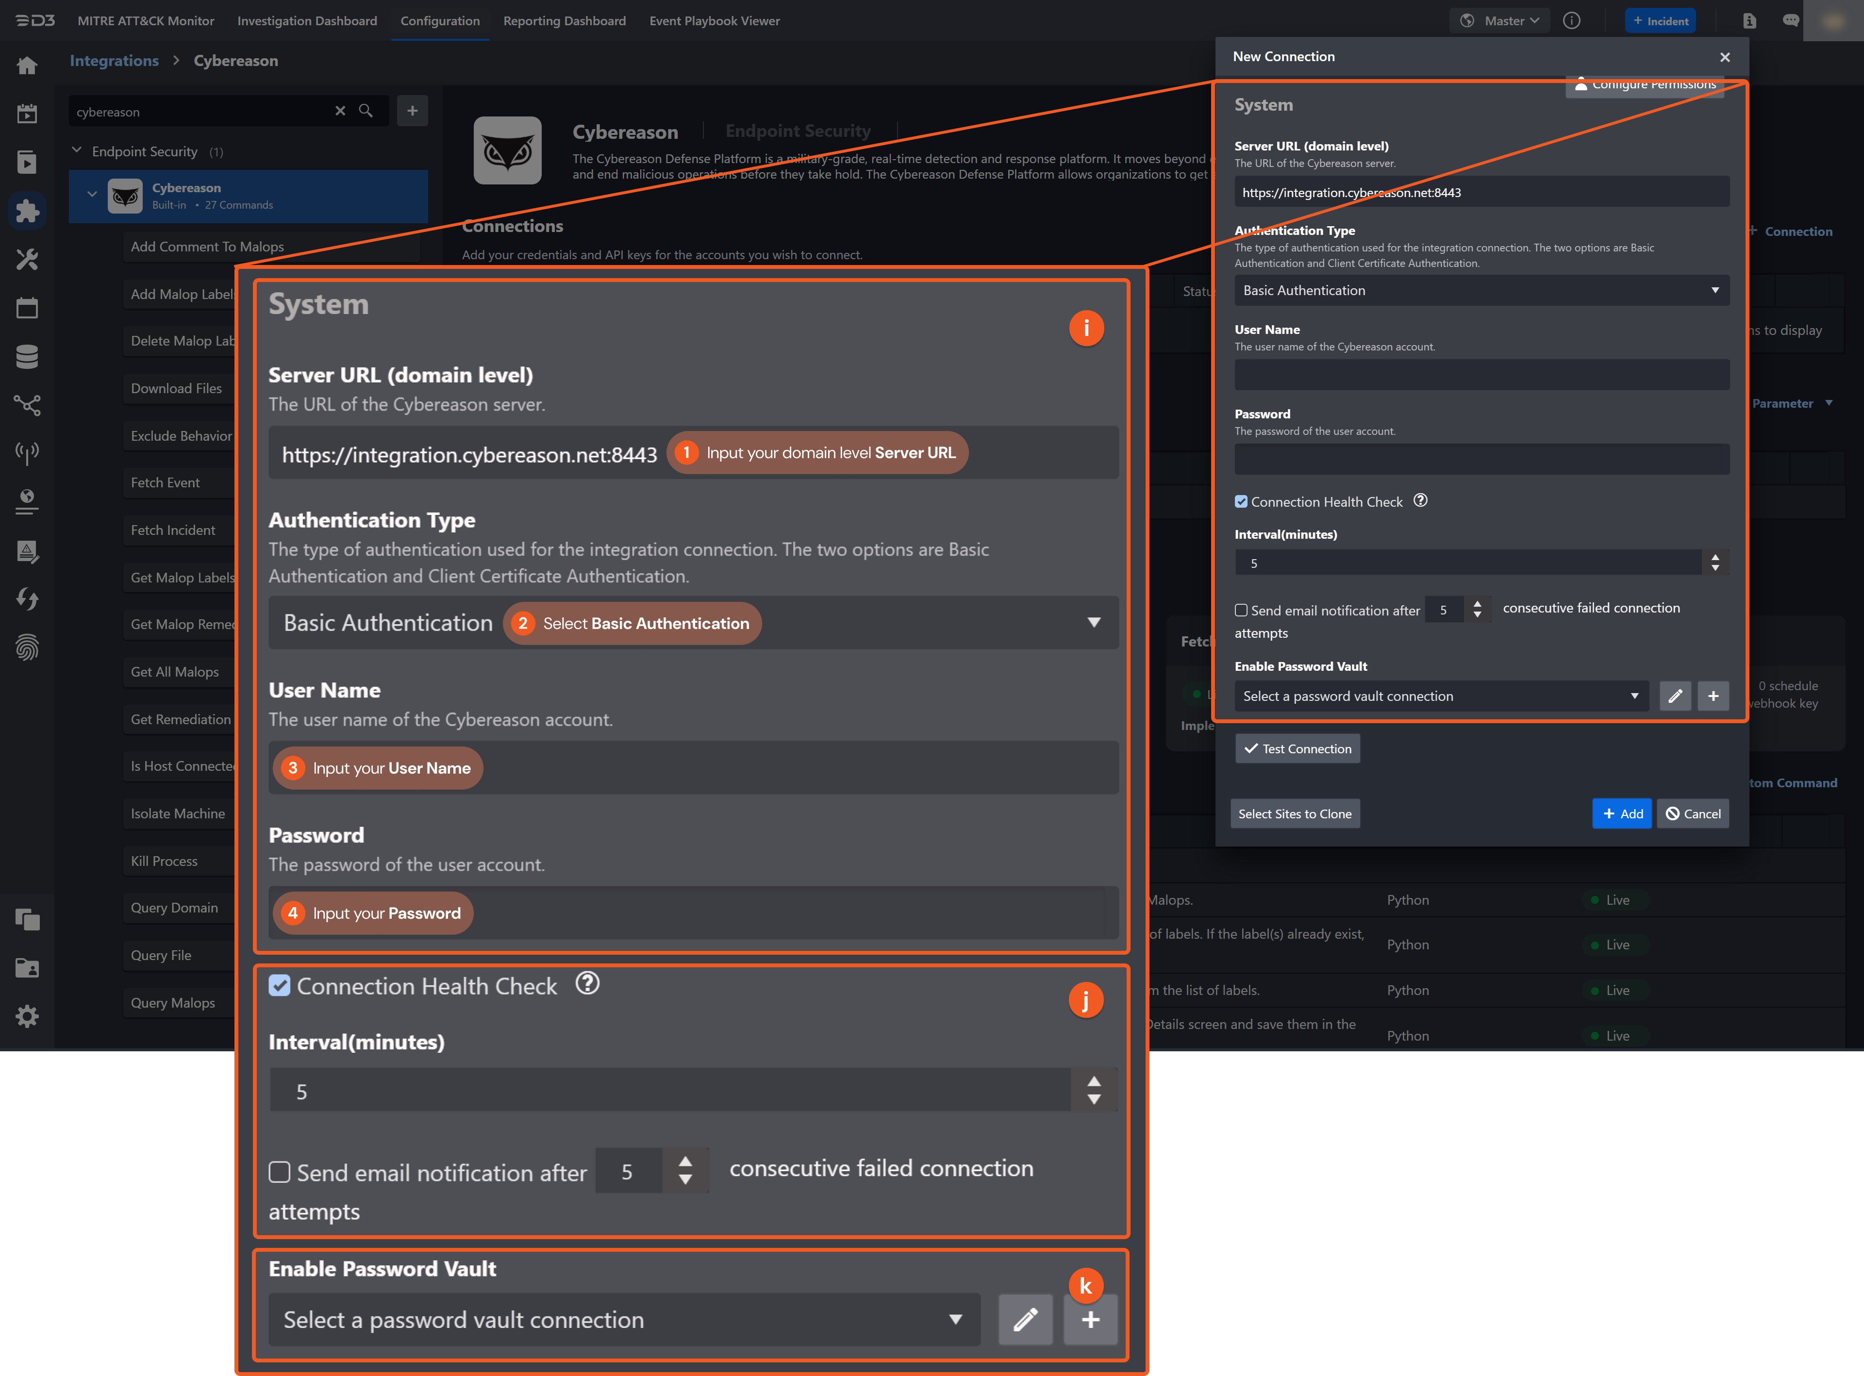Uncheck the Connection Health Check checkbox
The width and height of the screenshot is (1864, 1376).
point(280,986)
